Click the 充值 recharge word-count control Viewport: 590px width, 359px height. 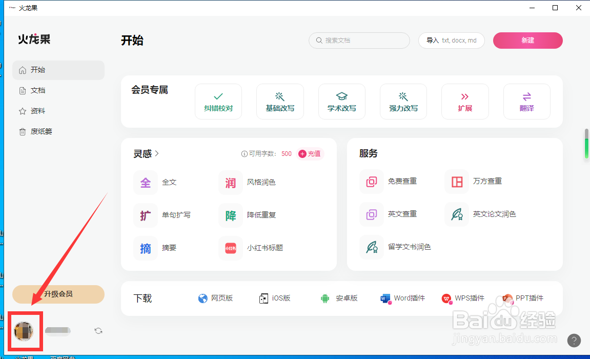click(x=310, y=153)
